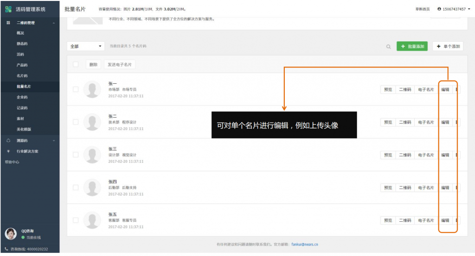Preview 张一's card
Viewport: 475px width, 256px height.
click(388, 89)
